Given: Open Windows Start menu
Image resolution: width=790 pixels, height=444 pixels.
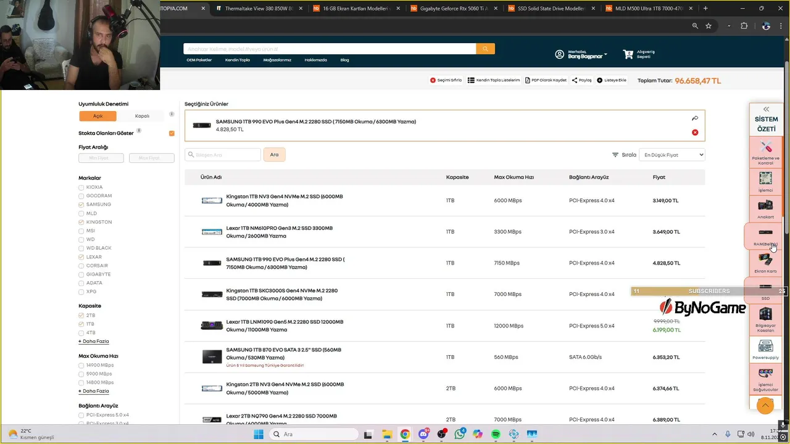Looking at the screenshot, I should point(259,434).
